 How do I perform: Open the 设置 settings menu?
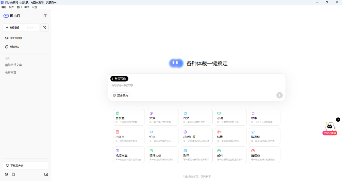tap(34, 7)
